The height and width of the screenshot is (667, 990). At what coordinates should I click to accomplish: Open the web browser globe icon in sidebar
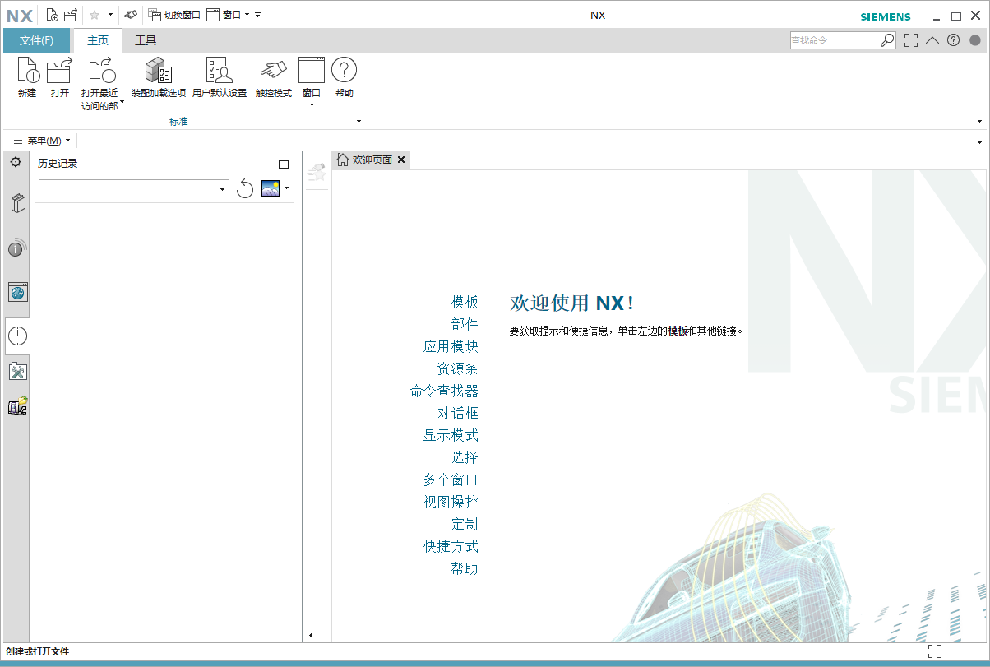[17, 292]
